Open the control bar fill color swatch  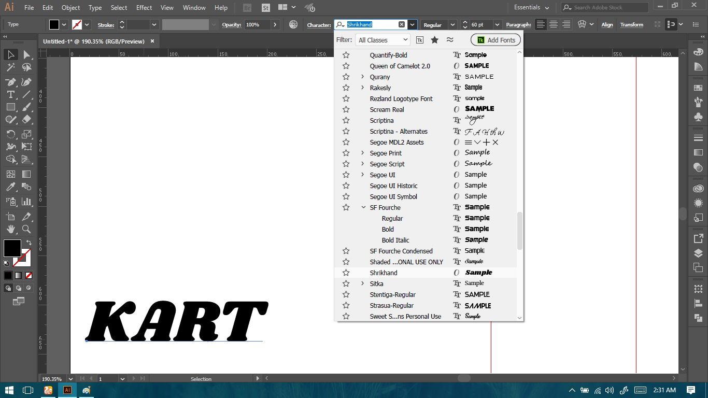point(54,24)
